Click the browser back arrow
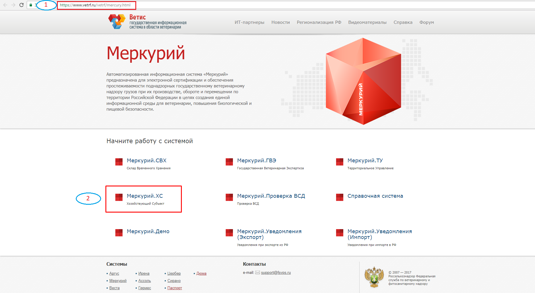This screenshot has height=293, width=535. tap(5, 5)
